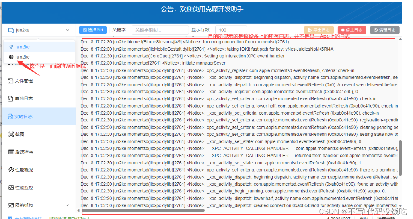Choose the WiFi globe jun2ke device
This screenshot has height=219, width=413.
click(39, 57)
